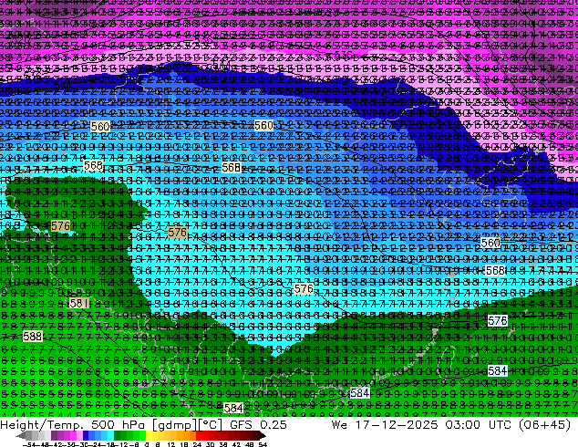578x447 pixels.
Task: Click the '17-12-2025' date text
Action: (x=397, y=425)
